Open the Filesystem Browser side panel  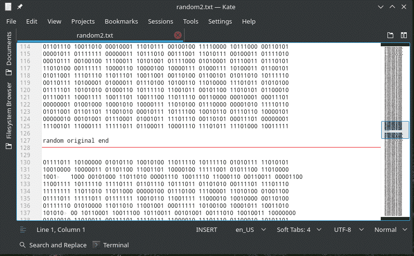9,116
